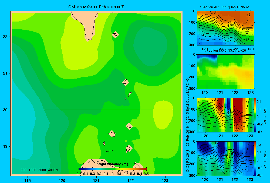Click the 0.4 tick on the vel. N color bar

(x=259, y=102)
